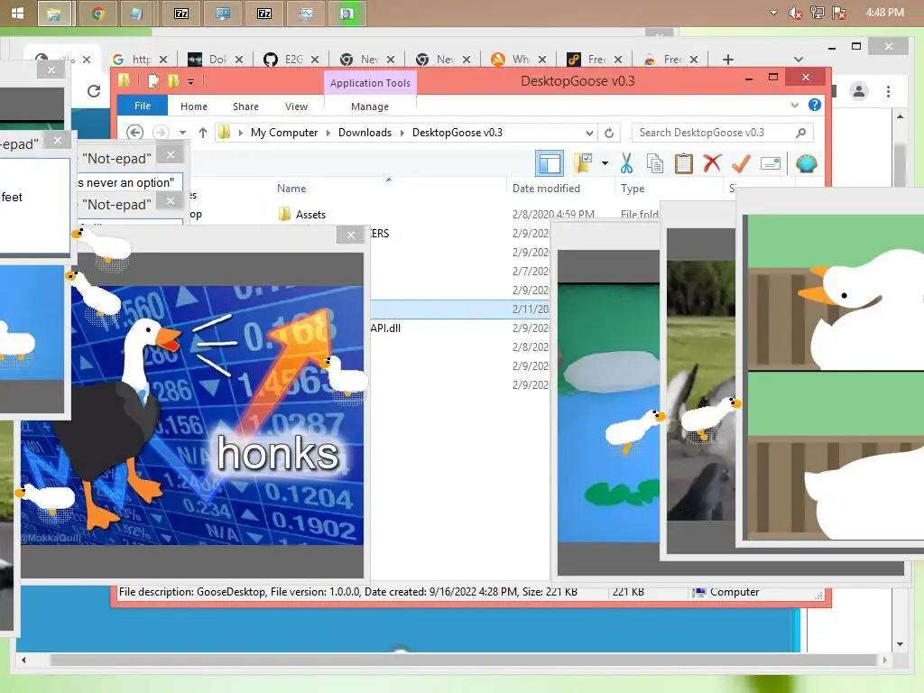Expand the address bar history dropdown

(588, 133)
